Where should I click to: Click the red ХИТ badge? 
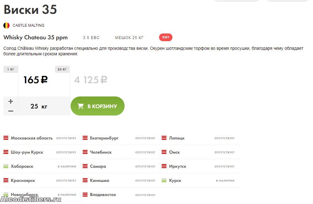(x=166, y=37)
